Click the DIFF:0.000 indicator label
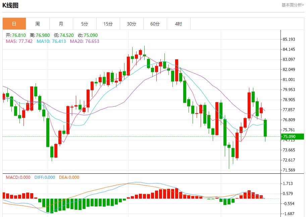This screenshot has width=306, height=217. click(45, 177)
